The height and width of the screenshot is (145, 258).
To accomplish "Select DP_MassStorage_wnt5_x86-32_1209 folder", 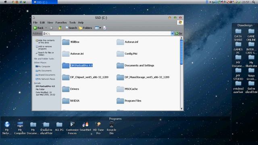I will (x=143, y=77).
